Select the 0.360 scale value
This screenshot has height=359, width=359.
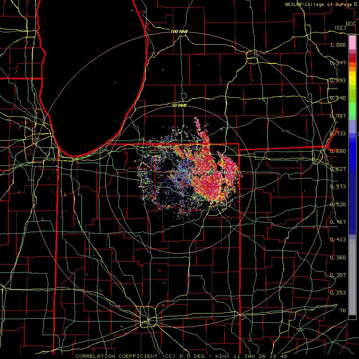[338, 258]
